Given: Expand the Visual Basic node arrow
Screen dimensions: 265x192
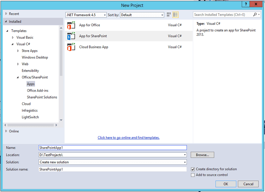Looking at the screenshot, I should point(13,37).
